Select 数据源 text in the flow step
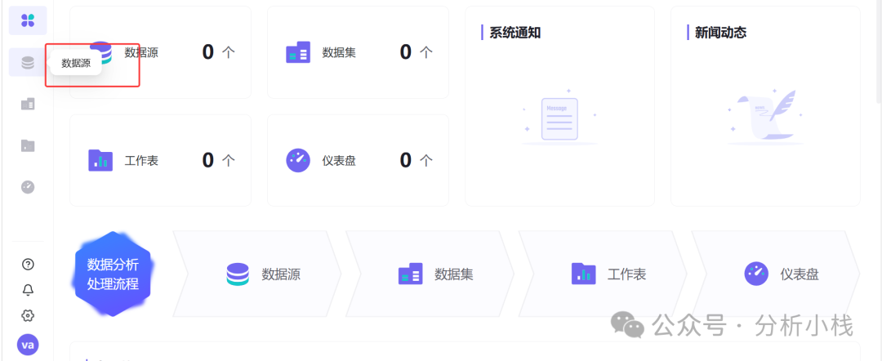 [281, 274]
